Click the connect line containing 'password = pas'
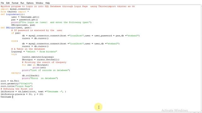The width and height of the screenshot is (202, 113). [x=81, y=35]
